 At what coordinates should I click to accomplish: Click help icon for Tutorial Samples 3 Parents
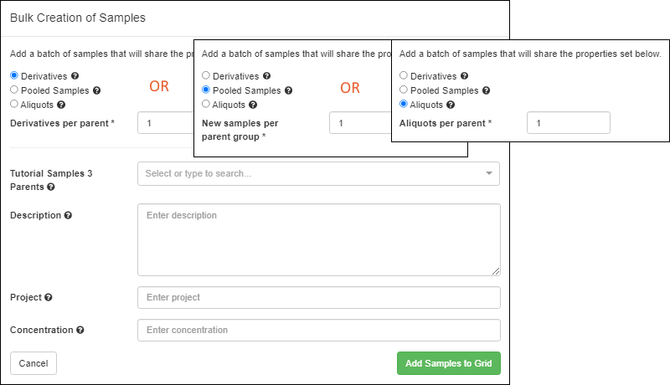point(50,187)
